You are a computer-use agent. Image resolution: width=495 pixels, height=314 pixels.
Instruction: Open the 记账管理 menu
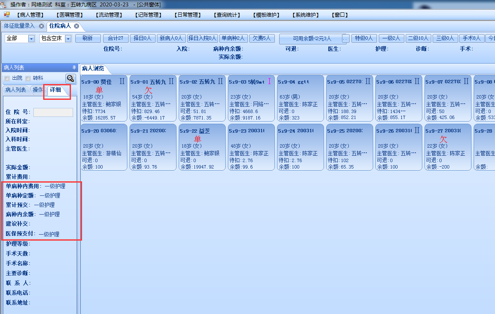[x=148, y=15]
